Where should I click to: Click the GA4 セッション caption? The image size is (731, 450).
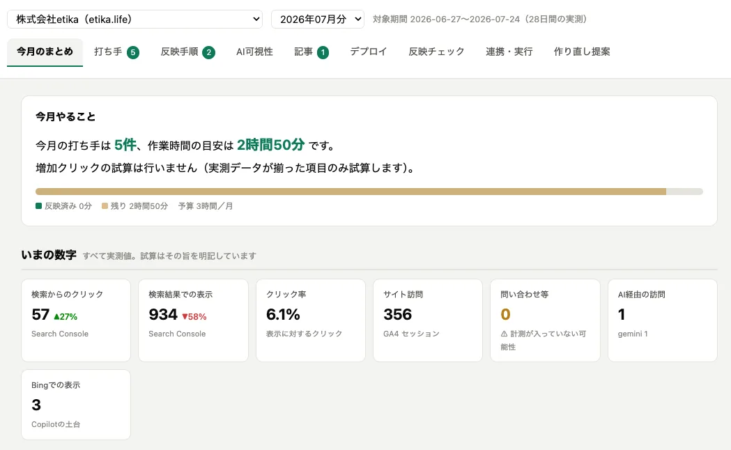tap(411, 334)
